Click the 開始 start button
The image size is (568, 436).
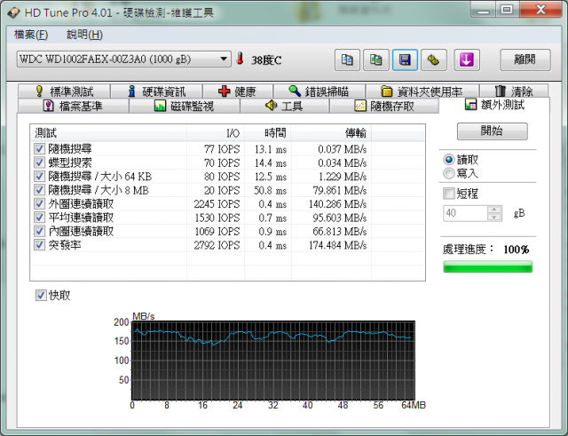pyautogui.click(x=492, y=131)
